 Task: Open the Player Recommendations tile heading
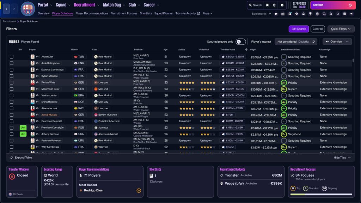(94, 170)
